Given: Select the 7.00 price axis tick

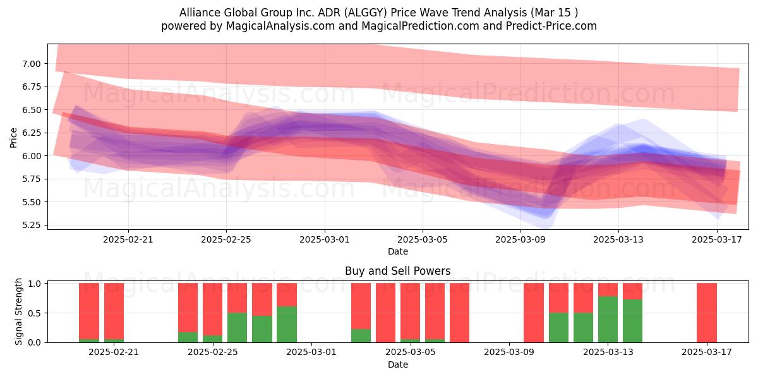Looking at the screenshot, I should click(32, 64).
